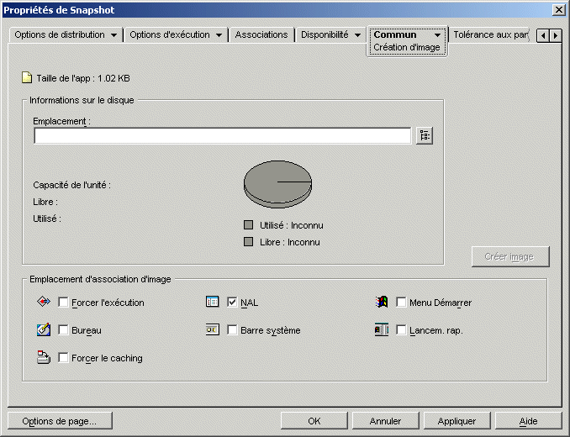Click the Créer image button

pyautogui.click(x=510, y=257)
